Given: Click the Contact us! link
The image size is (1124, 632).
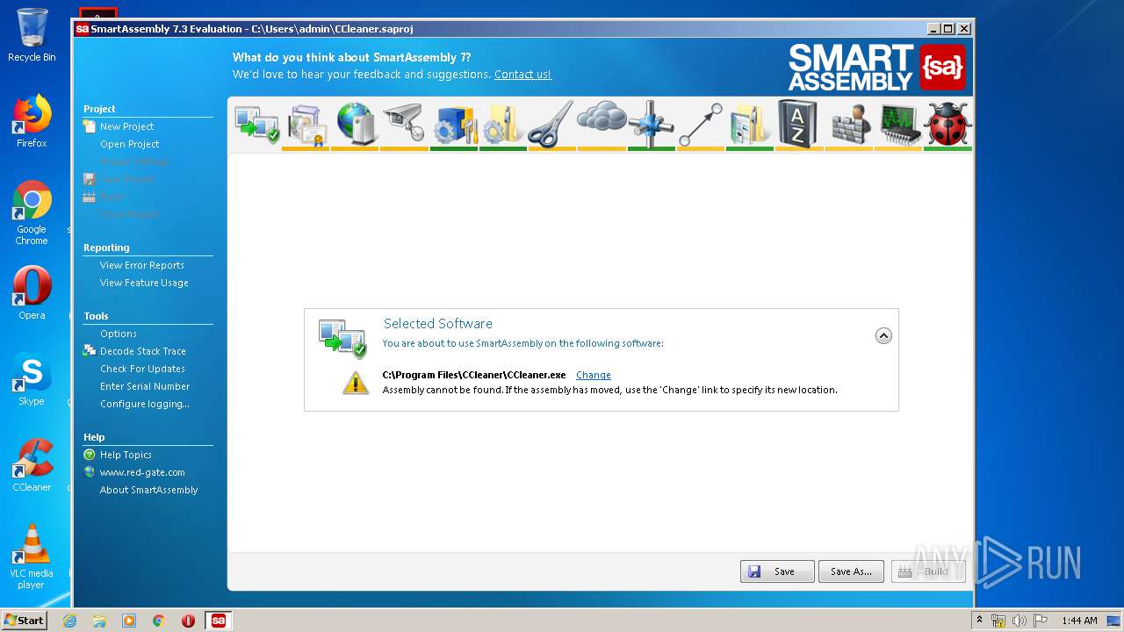Looking at the screenshot, I should (522, 75).
